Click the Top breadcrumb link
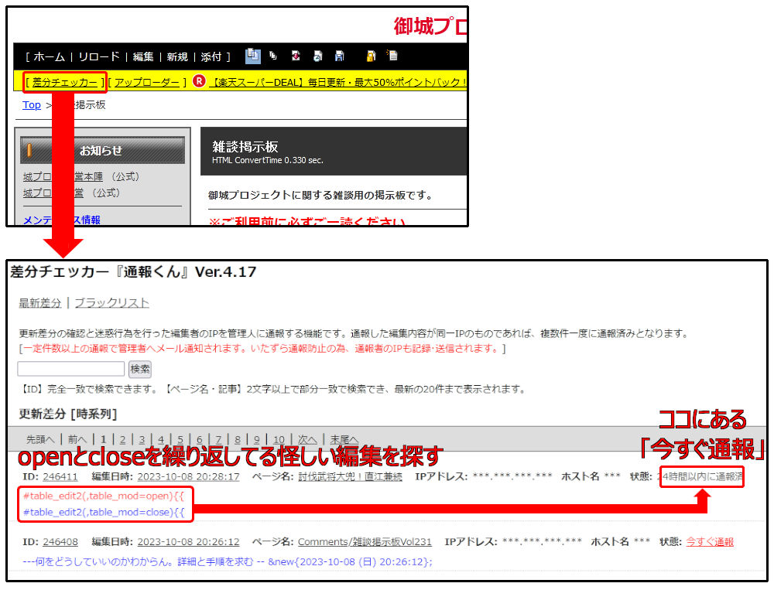This screenshot has width=774, height=590. coord(32,105)
